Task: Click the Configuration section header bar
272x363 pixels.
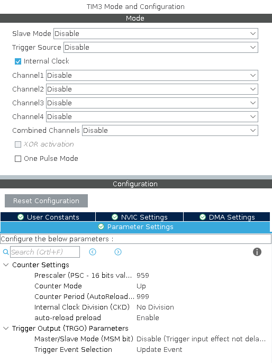Action: tap(136, 184)
